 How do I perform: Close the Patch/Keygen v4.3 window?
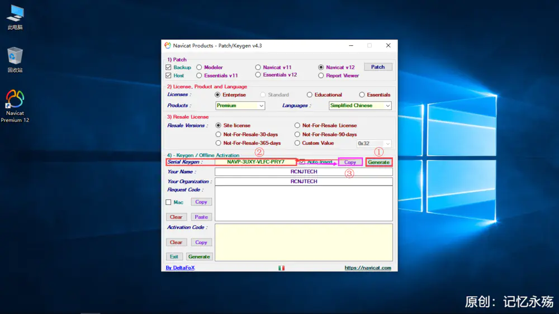tap(389, 46)
